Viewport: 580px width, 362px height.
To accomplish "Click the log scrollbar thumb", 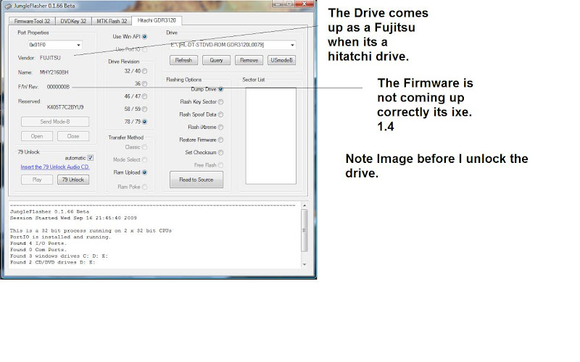I will tap(304, 230).
